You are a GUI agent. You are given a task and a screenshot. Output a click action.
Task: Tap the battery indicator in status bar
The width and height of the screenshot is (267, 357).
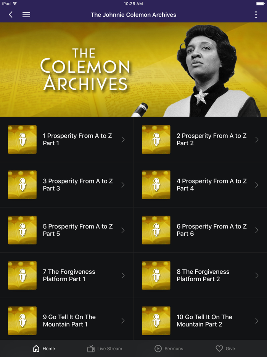pos(260,4)
